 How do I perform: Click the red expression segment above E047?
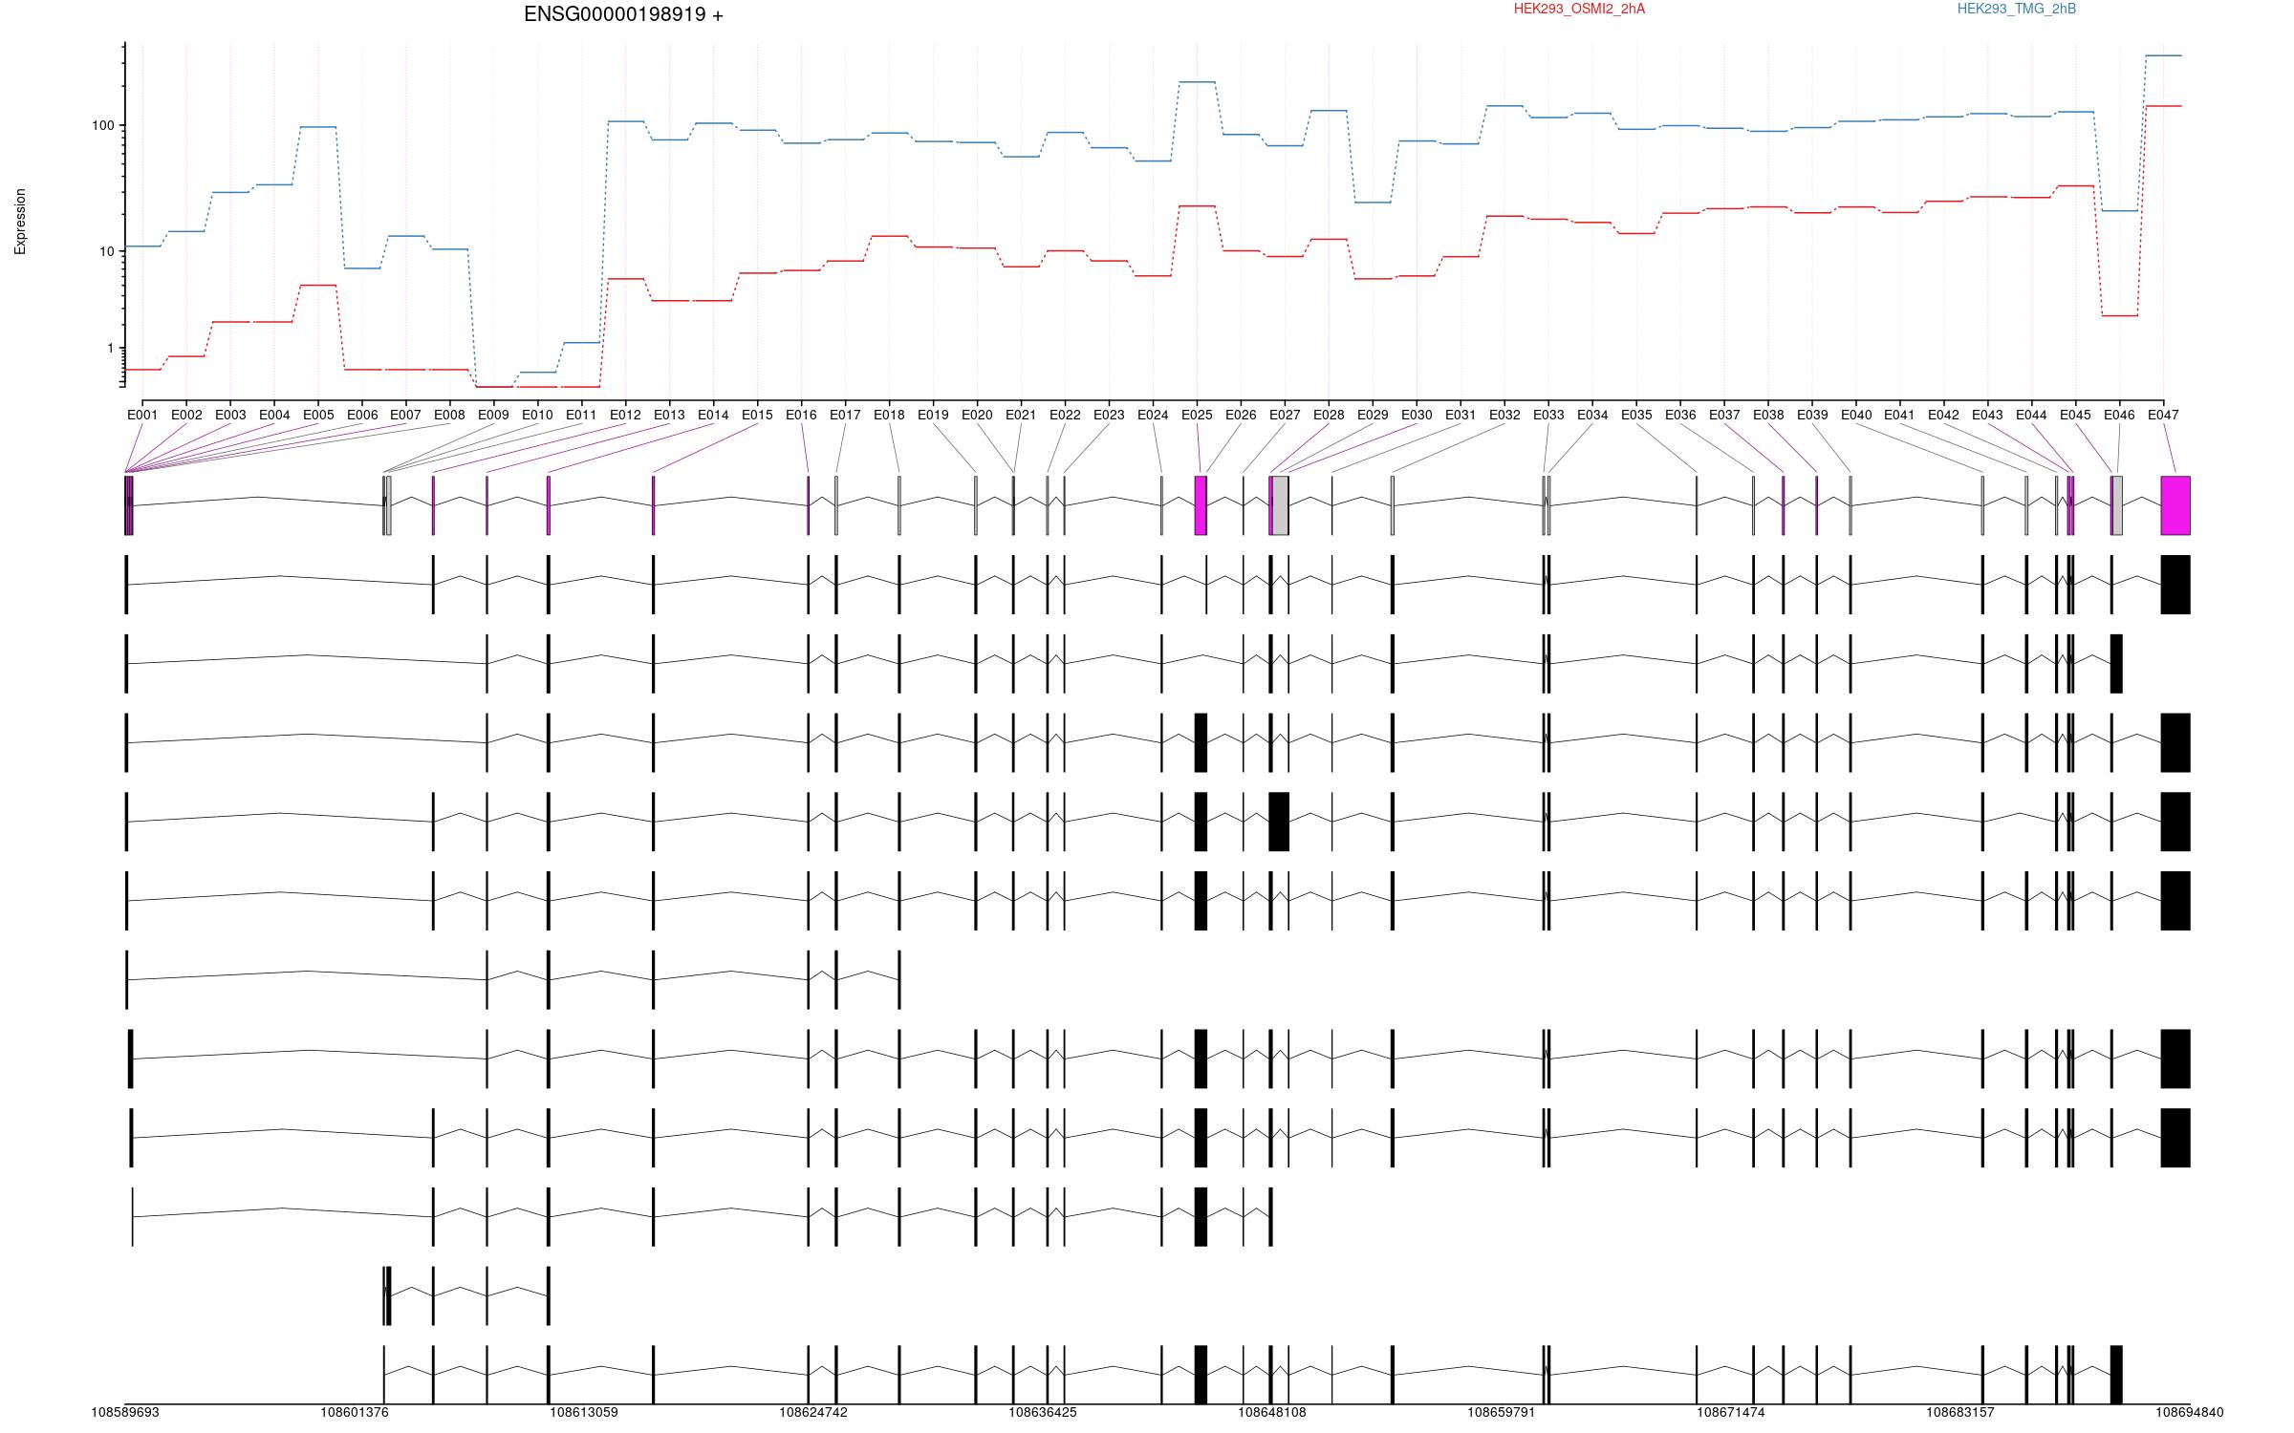2163,106
